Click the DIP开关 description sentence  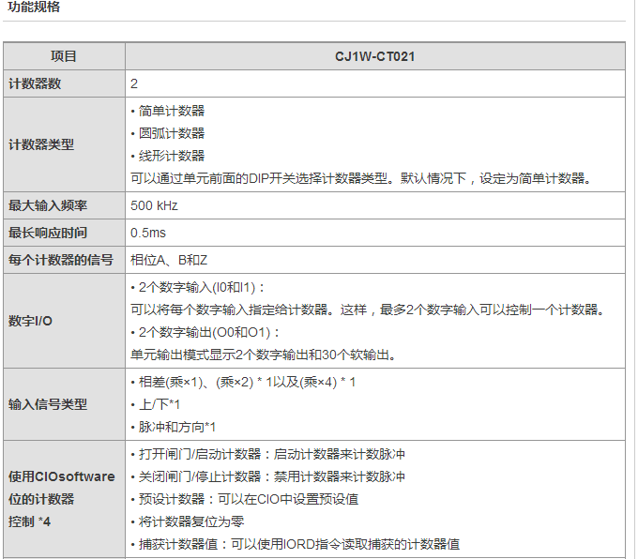[361, 178]
